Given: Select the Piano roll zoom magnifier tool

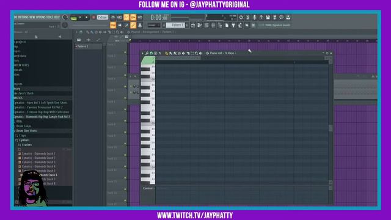Looking at the screenshot, I should [197, 53].
